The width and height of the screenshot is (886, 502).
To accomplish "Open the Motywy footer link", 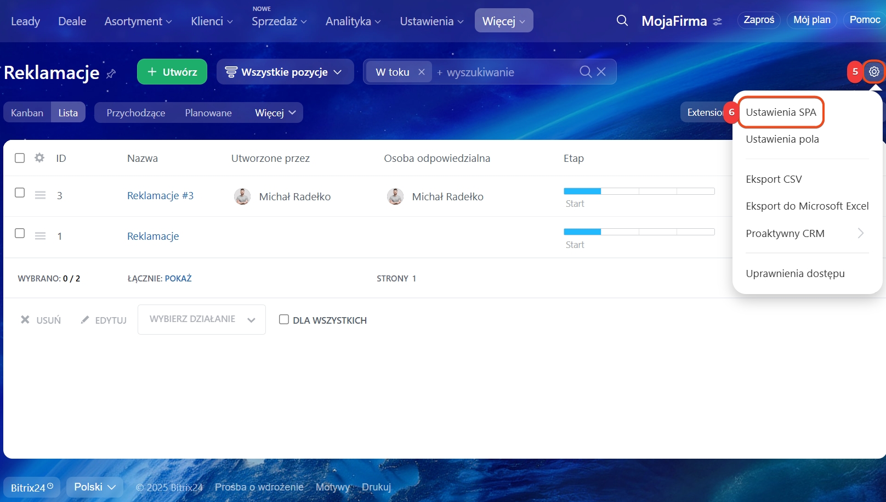I will coord(333,487).
